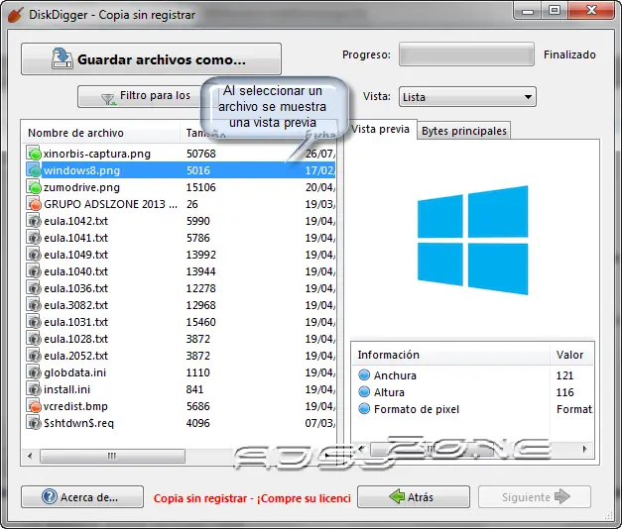Viewport: 622px width, 529px height.
Task: Click the Altura value 116
Action: 564,392
